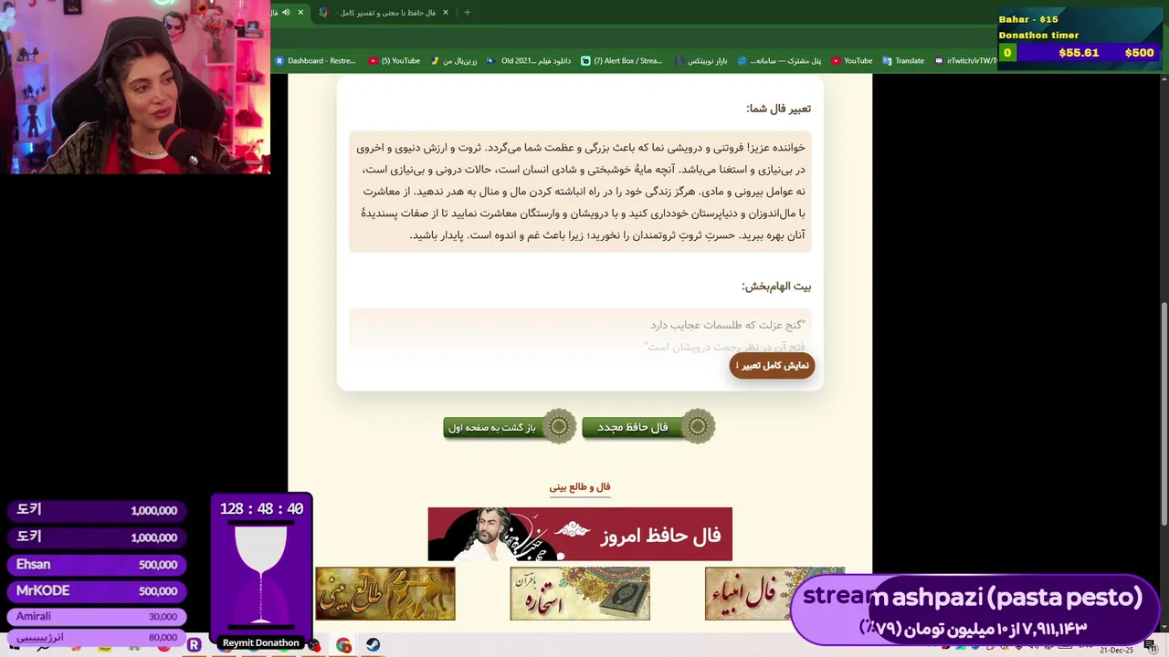Image resolution: width=1169 pixels, height=657 pixels.
Task: Open the irTwitch bookmark
Action: [x=966, y=61]
